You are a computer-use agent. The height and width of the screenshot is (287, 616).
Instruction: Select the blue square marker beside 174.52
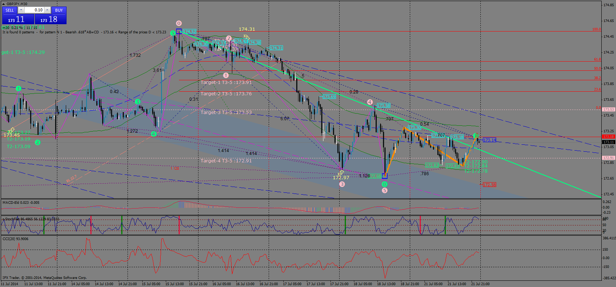pyautogui.click(x=179, y=32)
